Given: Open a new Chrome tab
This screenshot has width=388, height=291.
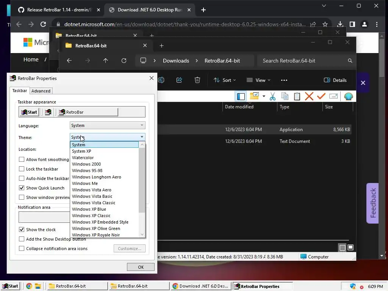Looking at the screenshot, I should [203, 10].
